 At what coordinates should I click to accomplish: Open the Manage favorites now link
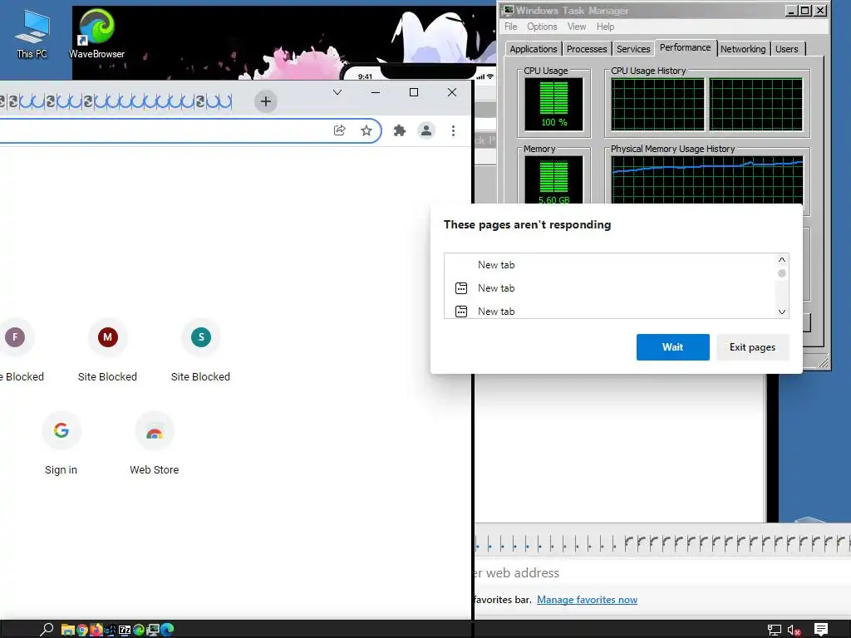coord(588,600)
